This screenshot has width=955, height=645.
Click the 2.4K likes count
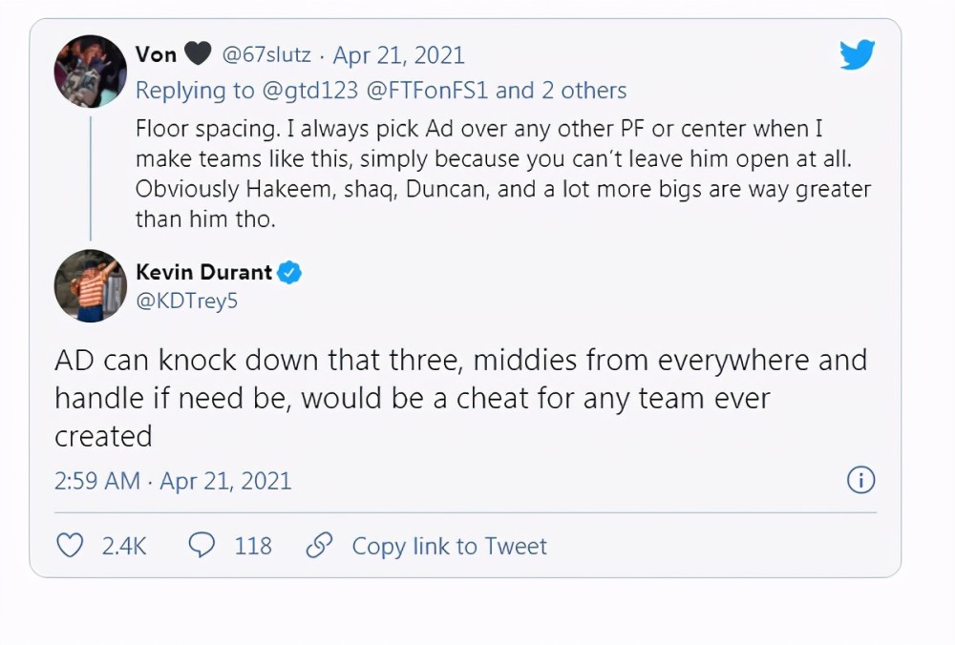(x=124, y=547)
